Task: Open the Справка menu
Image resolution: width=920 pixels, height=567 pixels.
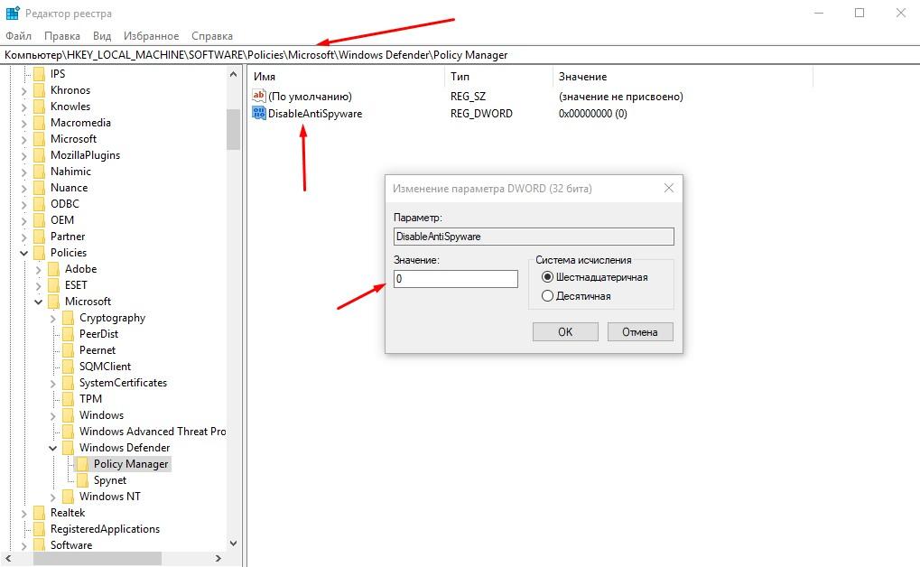Action: coord(212,36)
